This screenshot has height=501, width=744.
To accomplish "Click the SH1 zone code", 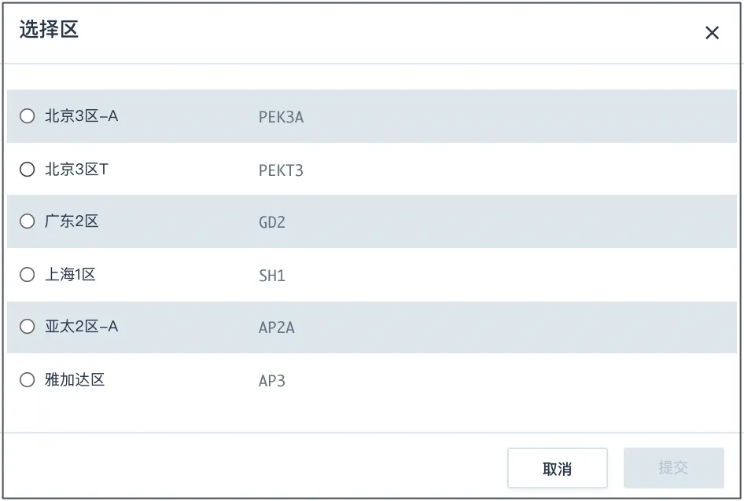I will (x=272, y=276).
